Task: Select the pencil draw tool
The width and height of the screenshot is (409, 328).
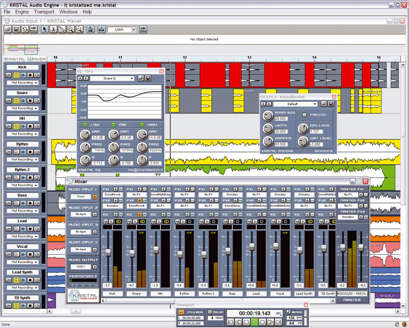Action: coord(62,29)
